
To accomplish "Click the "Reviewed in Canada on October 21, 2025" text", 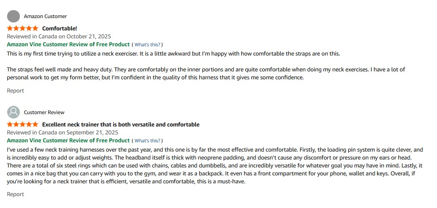I will tap(59, 37).
